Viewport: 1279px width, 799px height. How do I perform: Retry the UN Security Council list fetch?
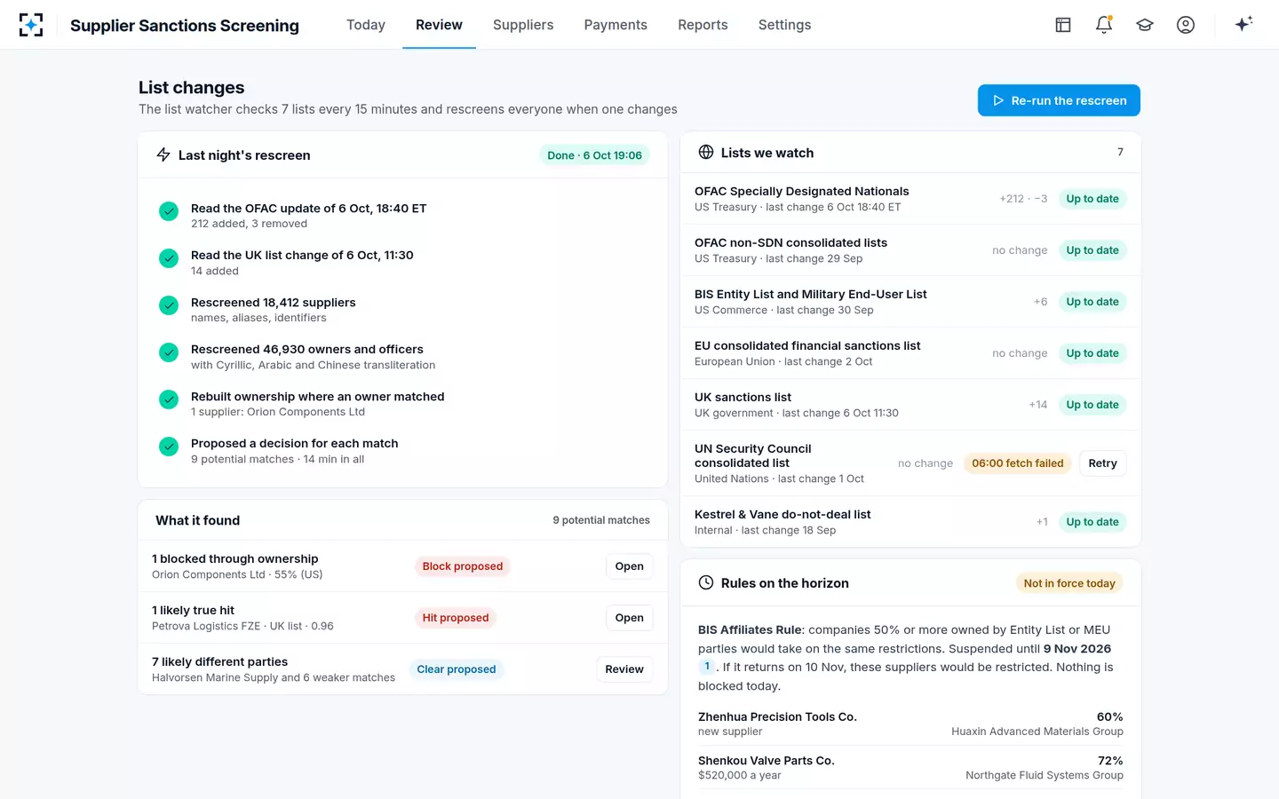point(1102,463)
